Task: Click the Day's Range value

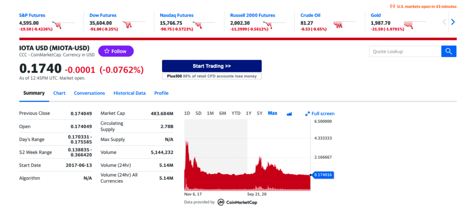Action: (x=80, y=139)
